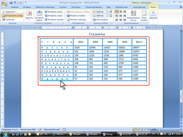Viewport: 183px width, 137px height.
Task: Open the Рассылки tab
Action: tap(76, 7)
